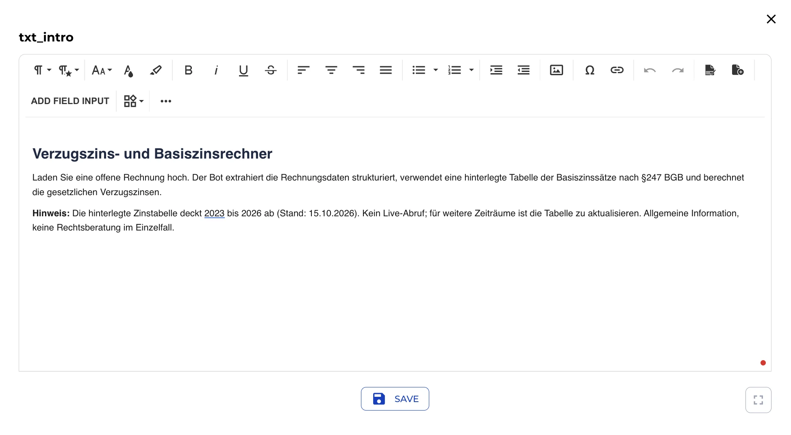Close the txt_intro editor dialog
Image resolution: width=791 pixels, height=435 pixels.
pos(771,19)
